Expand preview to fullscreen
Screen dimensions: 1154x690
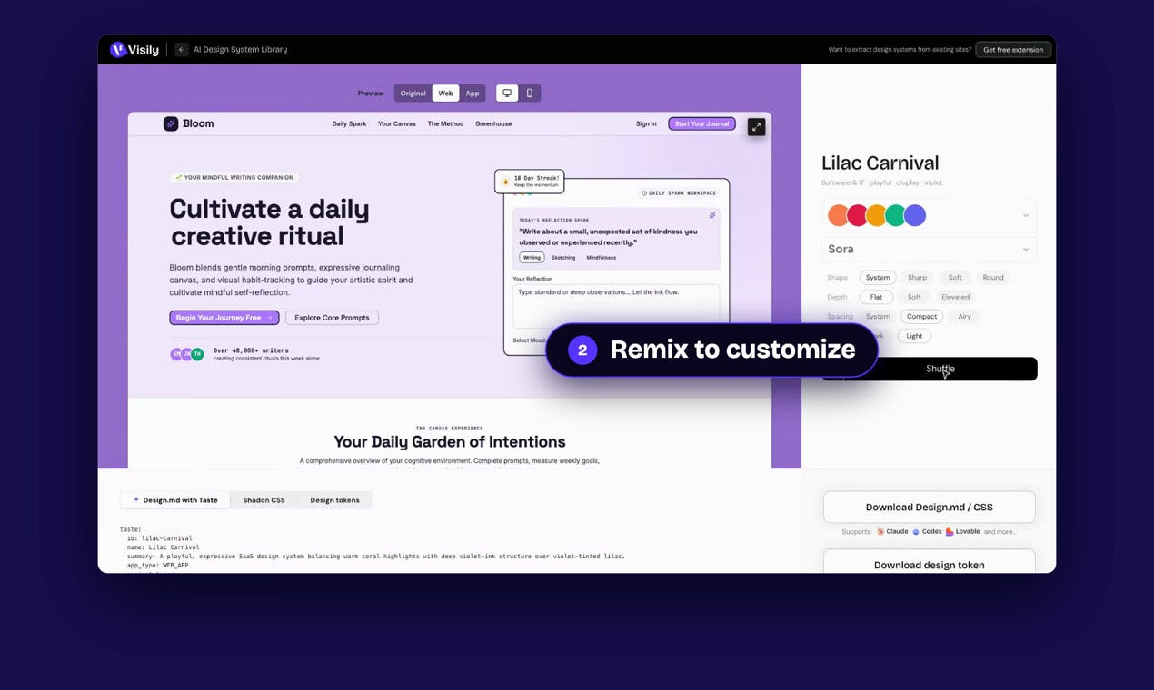pyautogui.click(x=756, y=127)
